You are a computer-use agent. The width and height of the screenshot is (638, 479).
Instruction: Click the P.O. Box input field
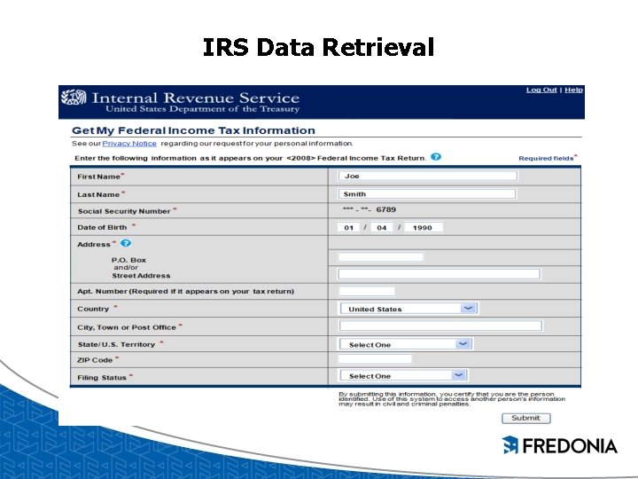coord(381,257)
